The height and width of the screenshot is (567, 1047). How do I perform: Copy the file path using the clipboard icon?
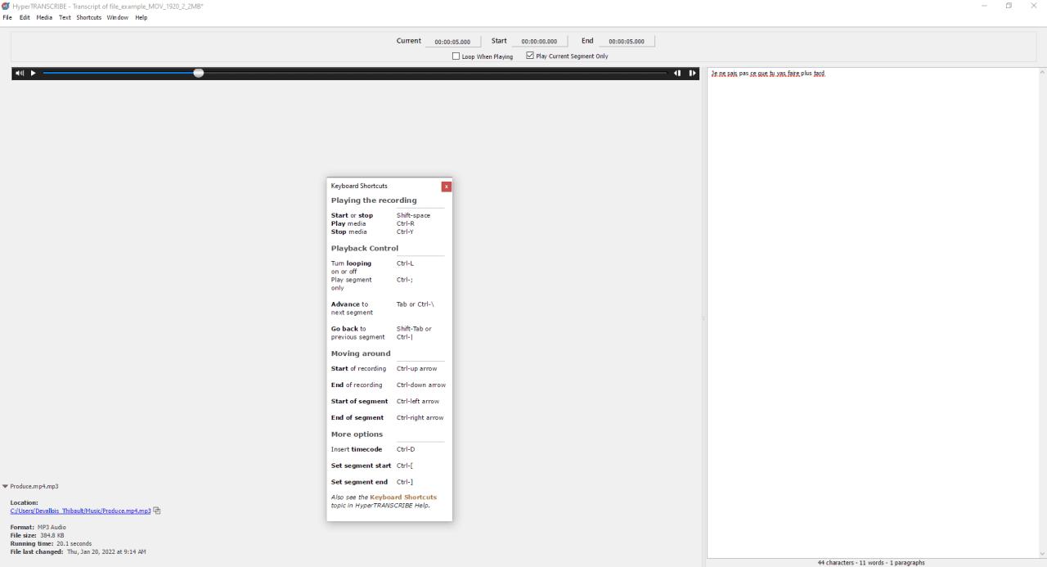click(x=156, y=511)
